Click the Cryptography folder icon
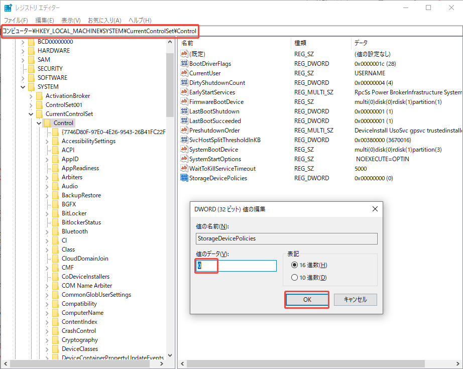Screen dimensions: 463x369 (55, 340)
